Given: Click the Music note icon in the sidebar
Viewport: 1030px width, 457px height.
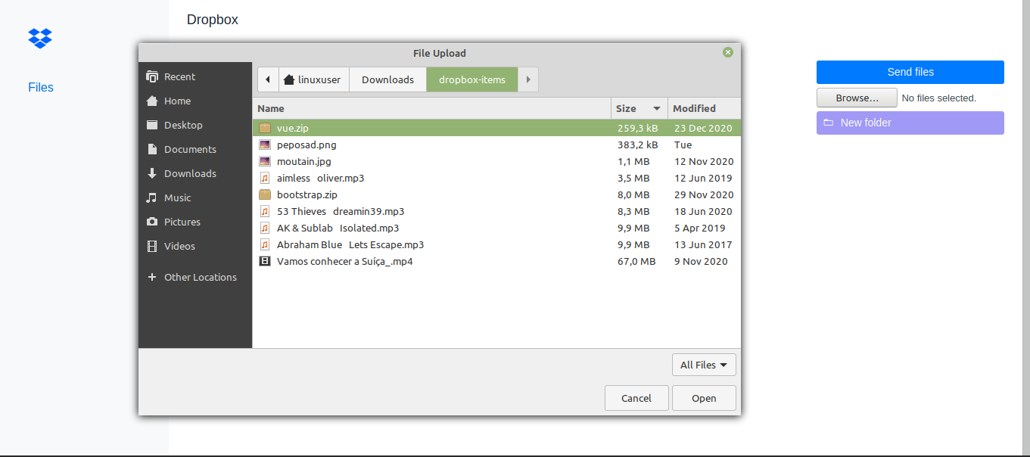Looking at the screenshot, I should [x=152, y=197].
